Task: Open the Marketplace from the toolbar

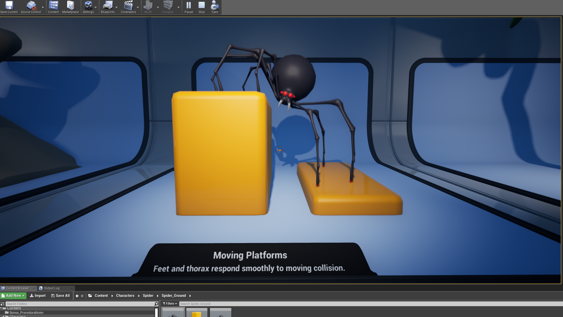Action: tap(70, 7)
